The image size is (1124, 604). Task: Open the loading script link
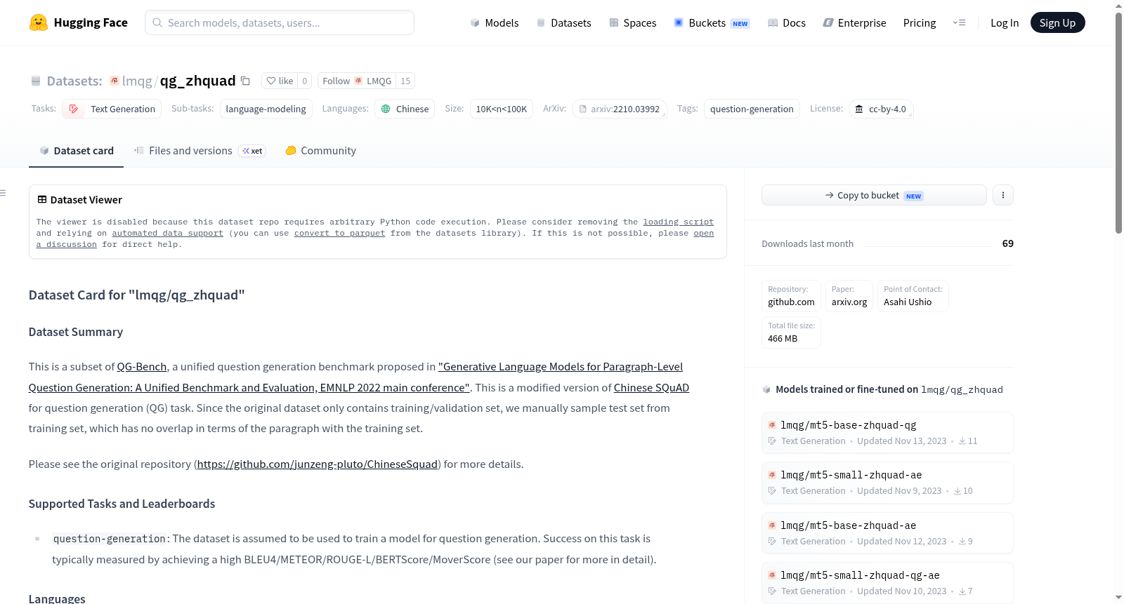click(x=678, y=222)
